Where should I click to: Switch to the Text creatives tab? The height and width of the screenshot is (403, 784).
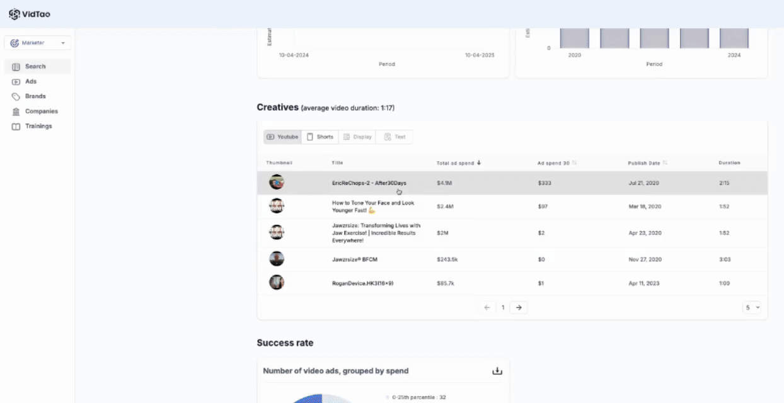coord(395,137)
